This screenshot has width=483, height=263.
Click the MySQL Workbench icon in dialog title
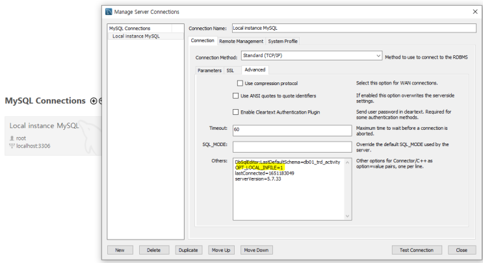pos(109,12)
